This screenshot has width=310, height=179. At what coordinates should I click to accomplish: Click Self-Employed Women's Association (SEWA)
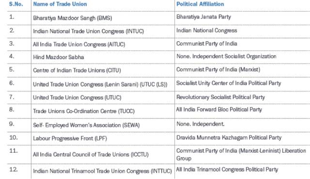(x=86, y=125)
